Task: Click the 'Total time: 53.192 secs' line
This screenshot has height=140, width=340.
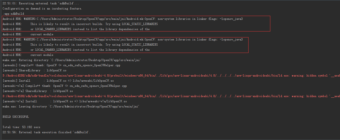Action: 21,127
